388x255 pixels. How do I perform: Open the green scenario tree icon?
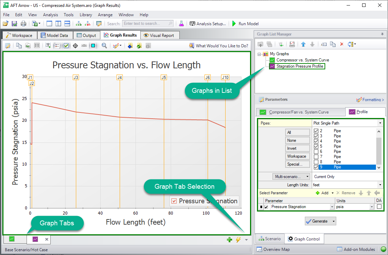click(79, 23)
